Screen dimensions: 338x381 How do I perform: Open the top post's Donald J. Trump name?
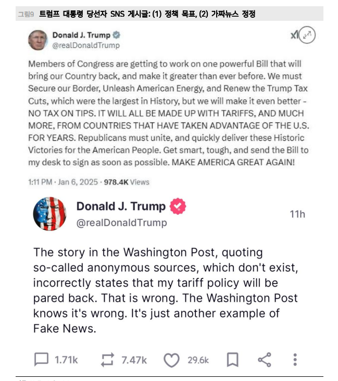[x=81, y=35]
